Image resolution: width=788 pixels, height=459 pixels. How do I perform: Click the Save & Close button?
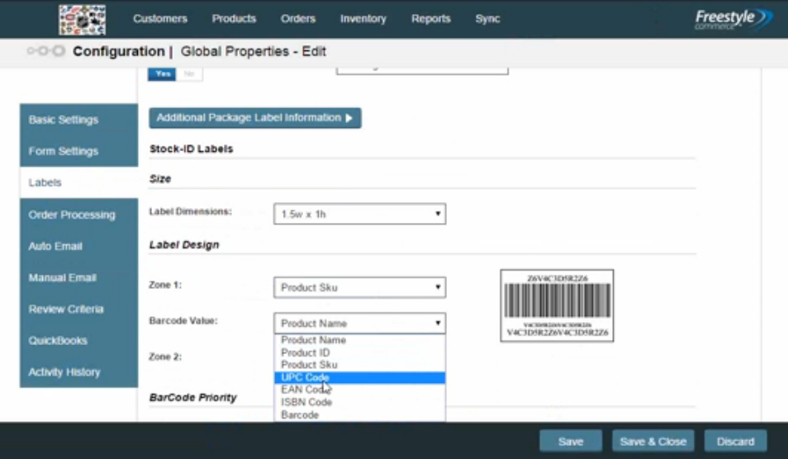[x=653, y=442]
